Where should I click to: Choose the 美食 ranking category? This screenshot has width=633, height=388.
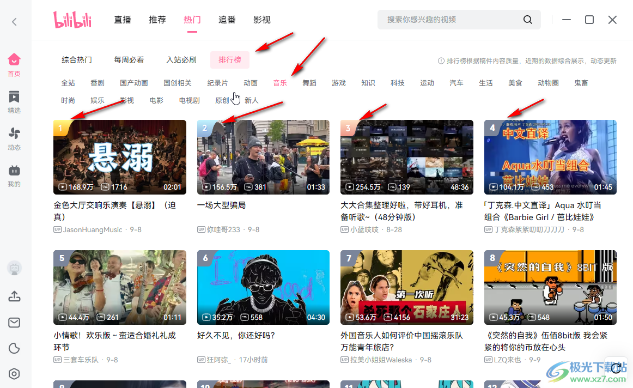click(x=515, y=83)
